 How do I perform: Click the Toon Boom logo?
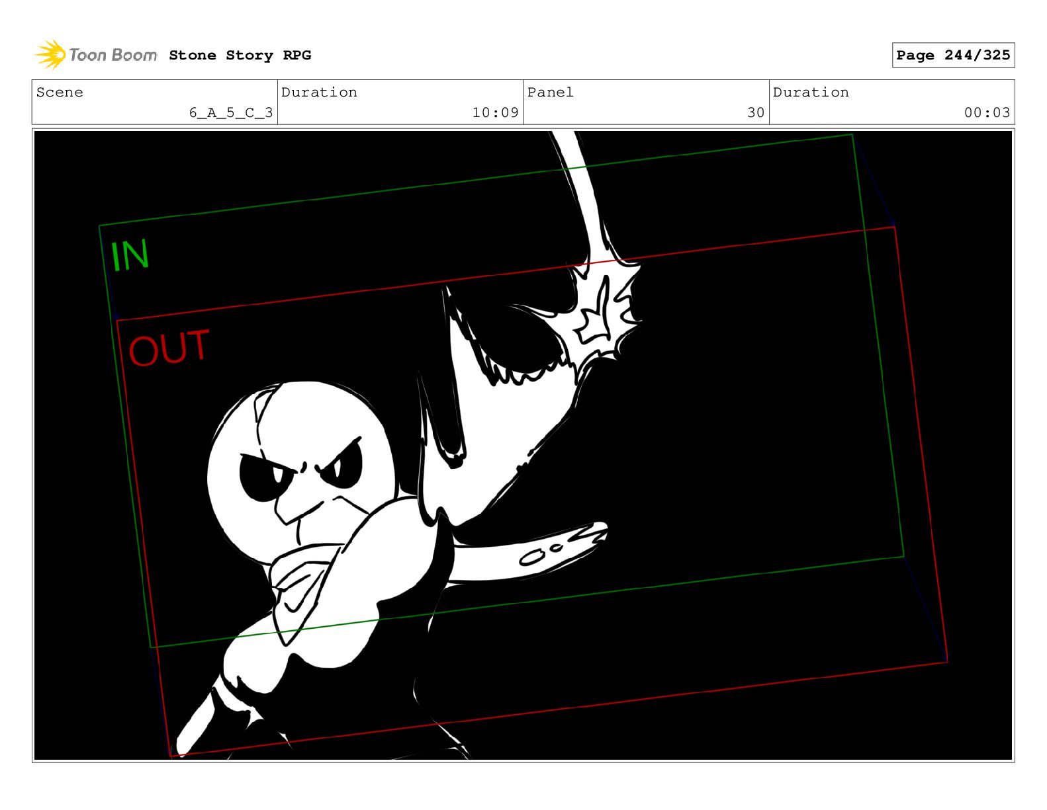tap(96, 55)
